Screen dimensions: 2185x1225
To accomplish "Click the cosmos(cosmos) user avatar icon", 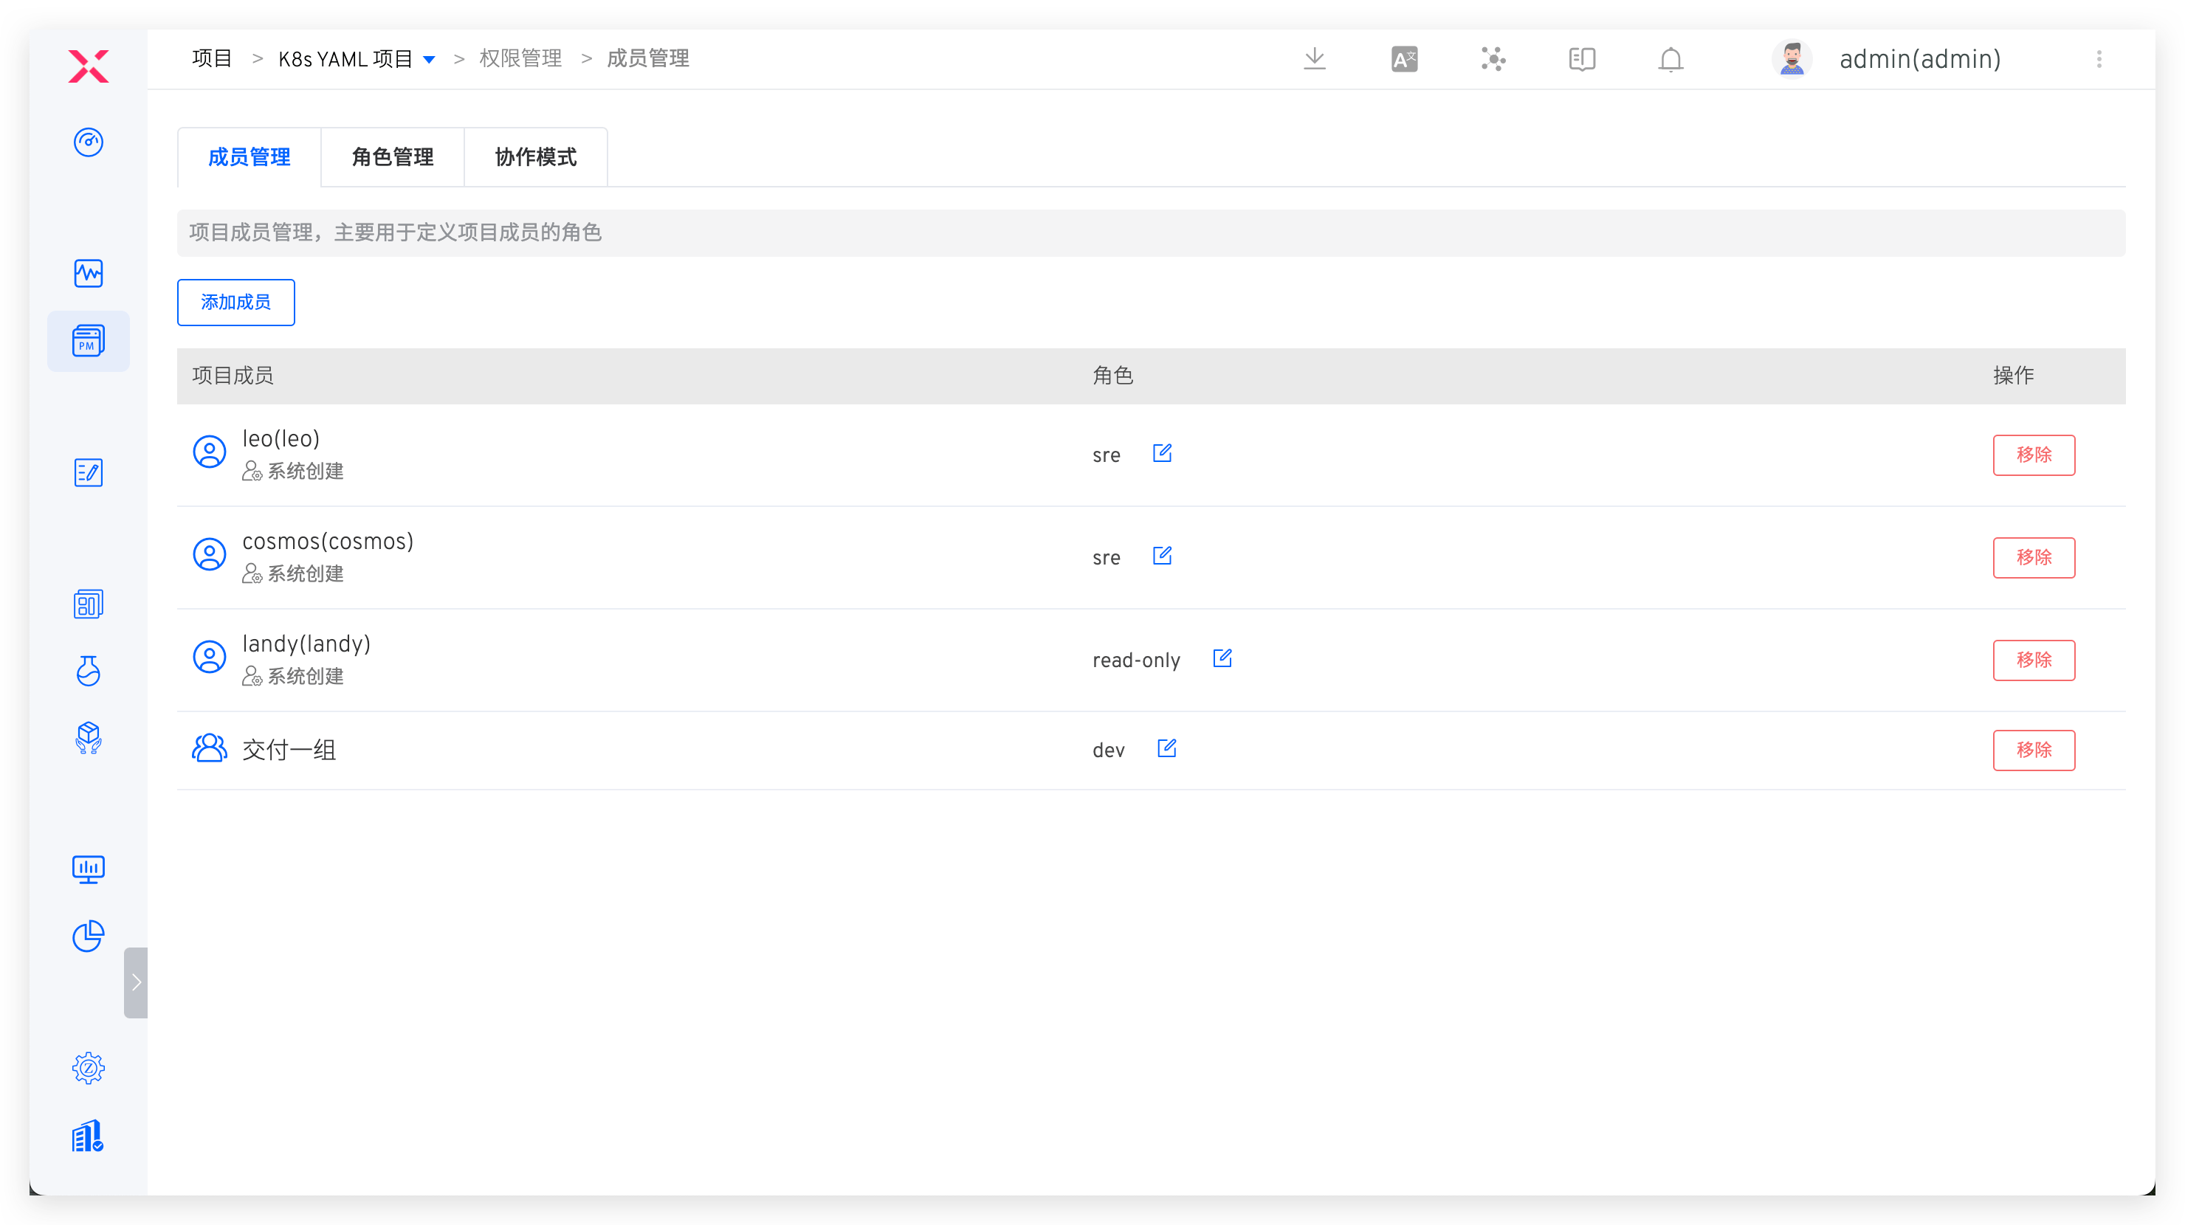I will point(210,553).
